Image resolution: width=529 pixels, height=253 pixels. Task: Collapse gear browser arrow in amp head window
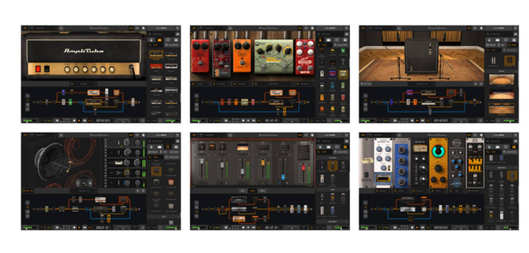click(x=177, y=34)
